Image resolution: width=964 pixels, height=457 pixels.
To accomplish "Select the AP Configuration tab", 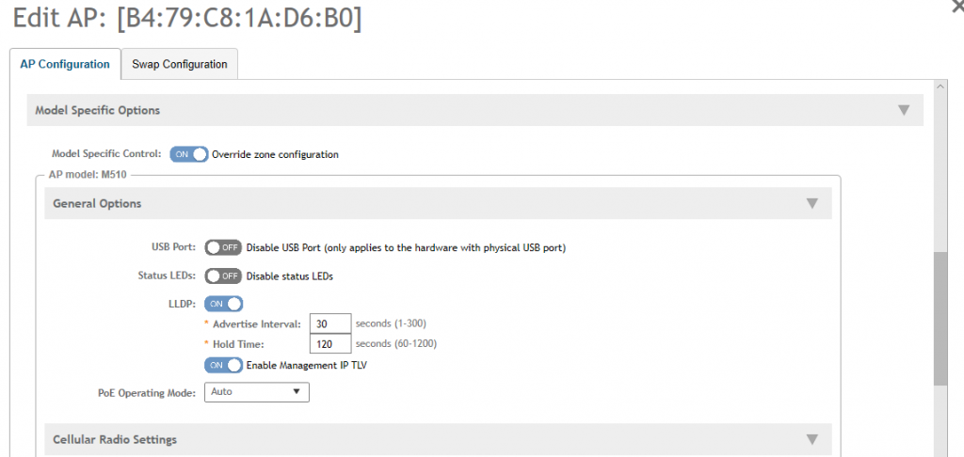I will click(x=65, y=65).
